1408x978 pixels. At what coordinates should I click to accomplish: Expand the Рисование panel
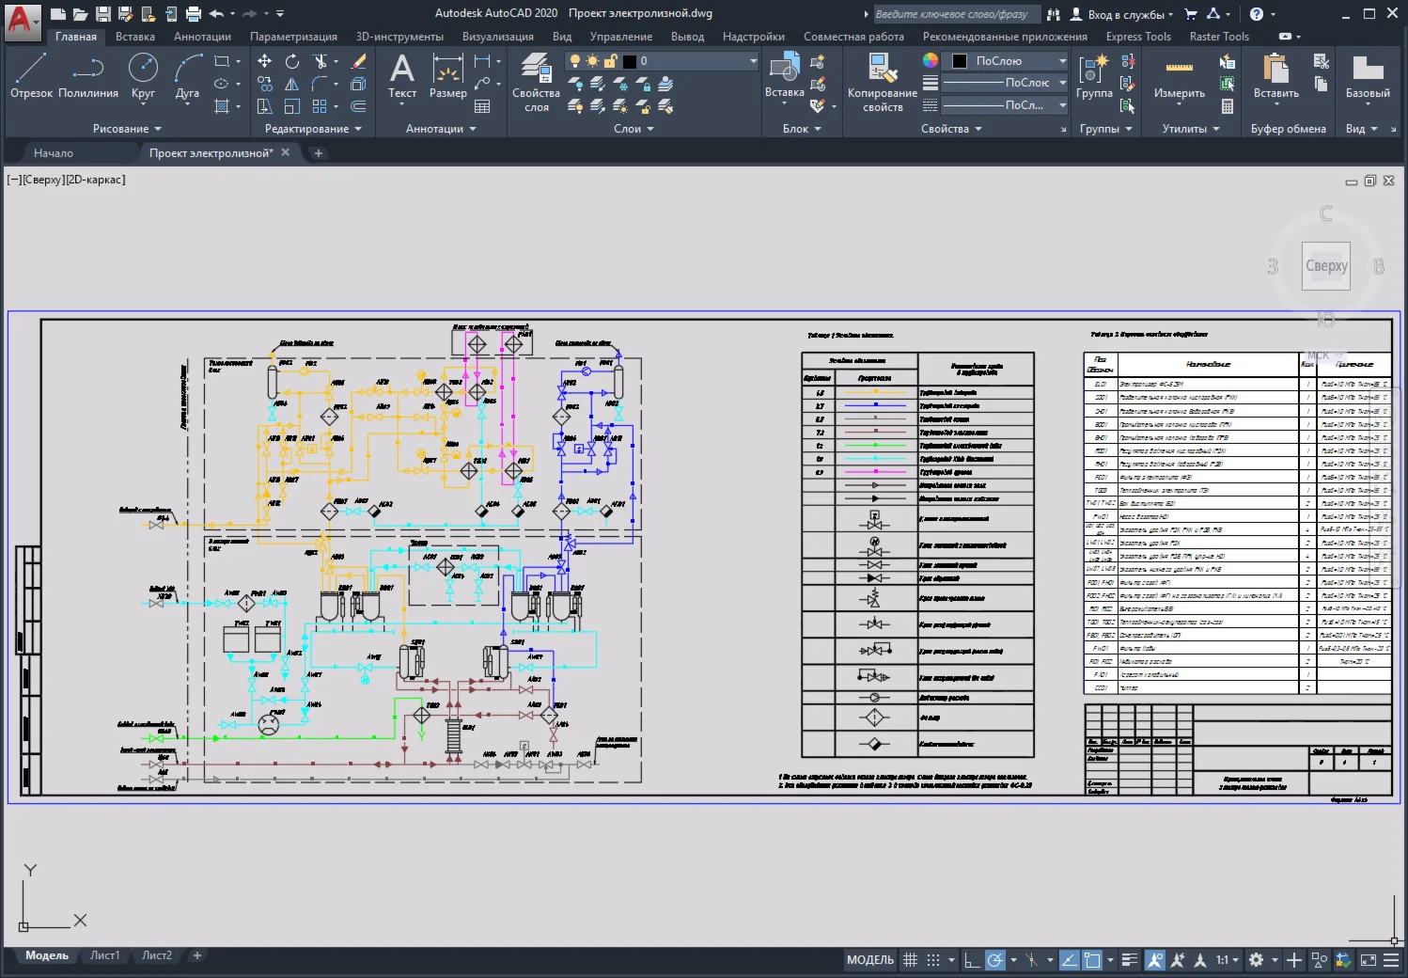[x=127, y=129]
